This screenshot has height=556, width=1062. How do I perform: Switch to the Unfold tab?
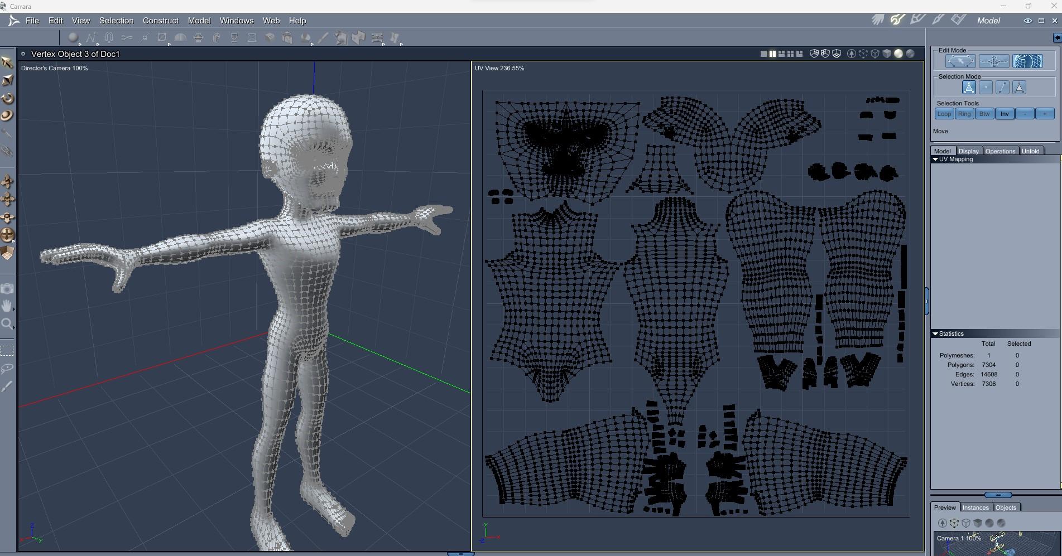1031,151
